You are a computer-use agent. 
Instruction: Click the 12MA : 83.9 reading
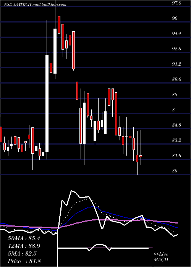click(24, 246)
